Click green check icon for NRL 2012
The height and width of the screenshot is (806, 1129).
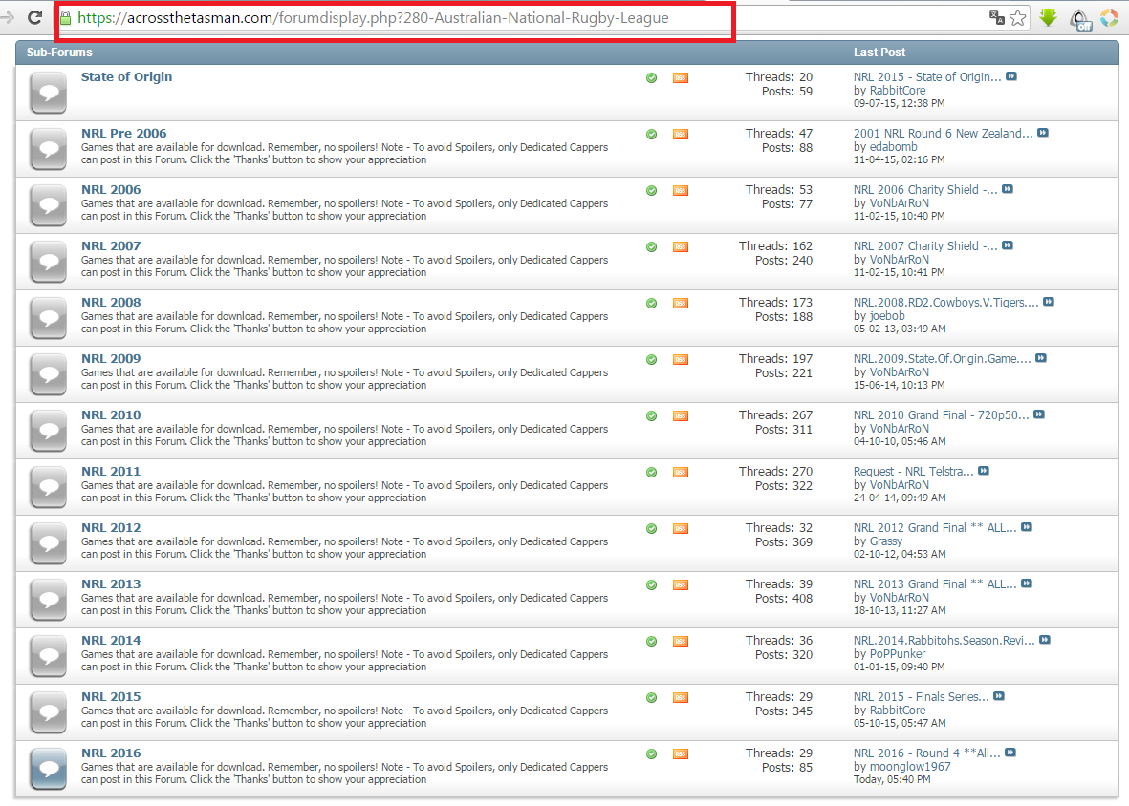tap(652, 528)
